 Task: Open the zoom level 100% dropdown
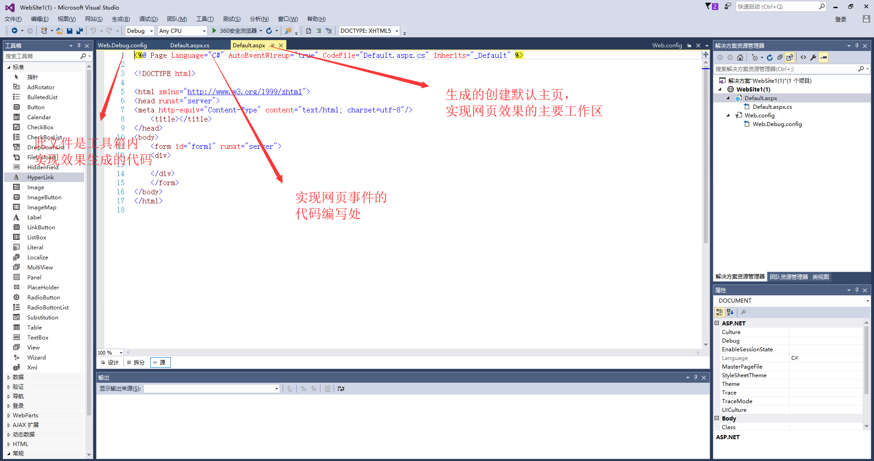[x=109, y=352]
